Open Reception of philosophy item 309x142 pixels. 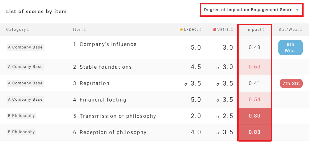[x=113, y=132]
